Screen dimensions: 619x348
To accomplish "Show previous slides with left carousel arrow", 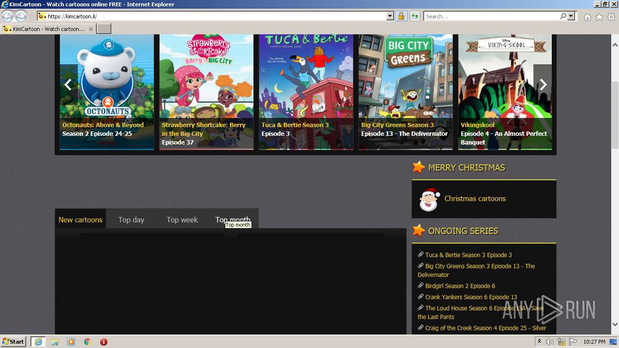I will pos(68,85).
